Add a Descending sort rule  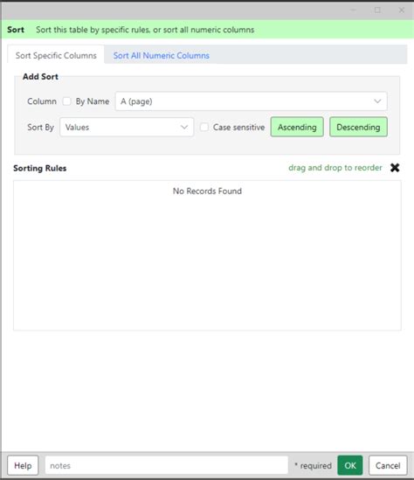pyautogui.click(x=358, y=127)
